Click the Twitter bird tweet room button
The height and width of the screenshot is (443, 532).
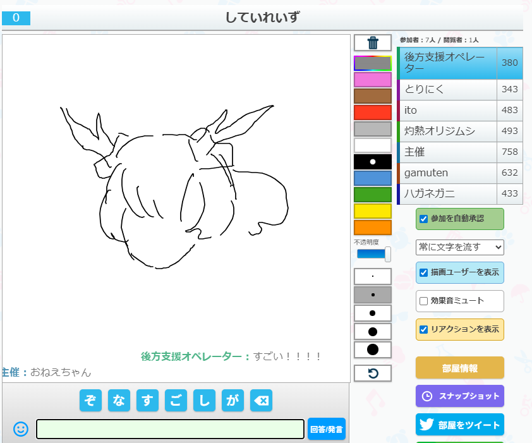[459, 425]
